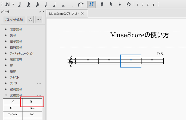The width and height of the screenshot is (186, 120).
Task: Toggle tie between notes
Action: (81, 4)
